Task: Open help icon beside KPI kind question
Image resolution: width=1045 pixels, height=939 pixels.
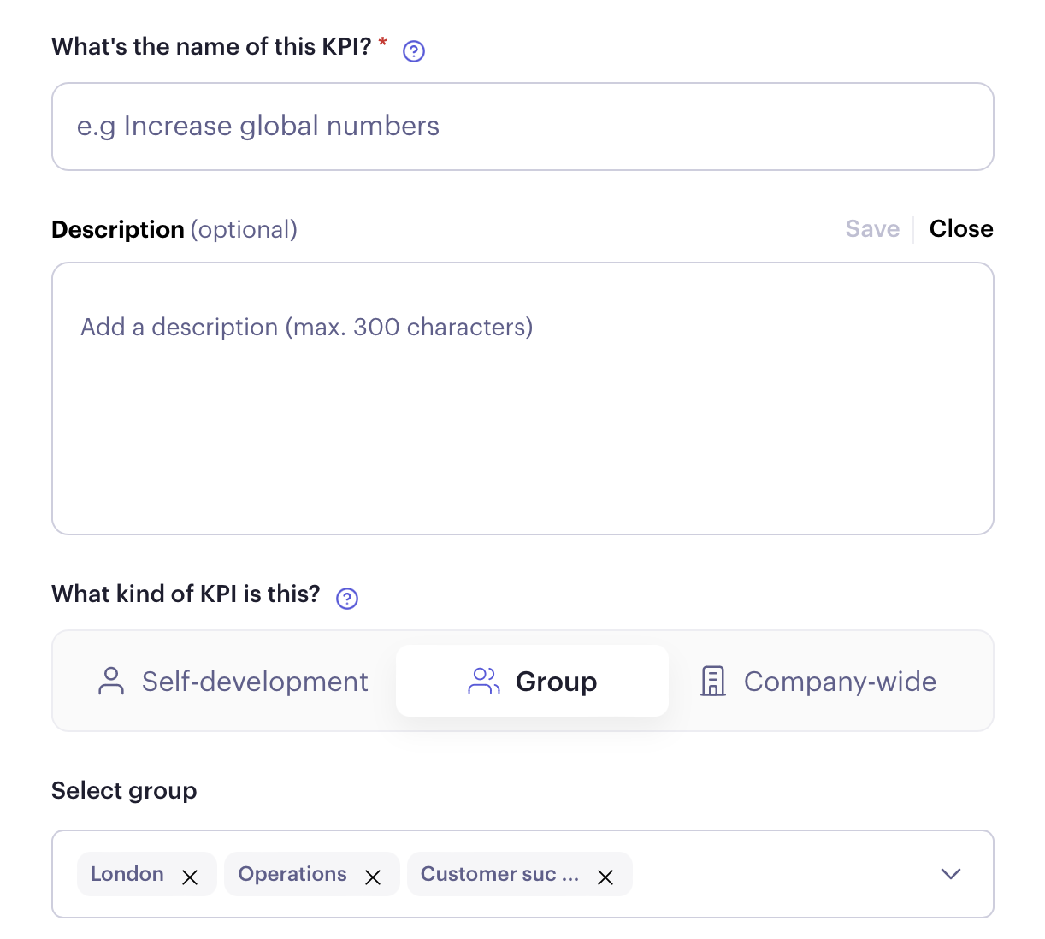Action: pyautogui.click(x=347, y=599)
